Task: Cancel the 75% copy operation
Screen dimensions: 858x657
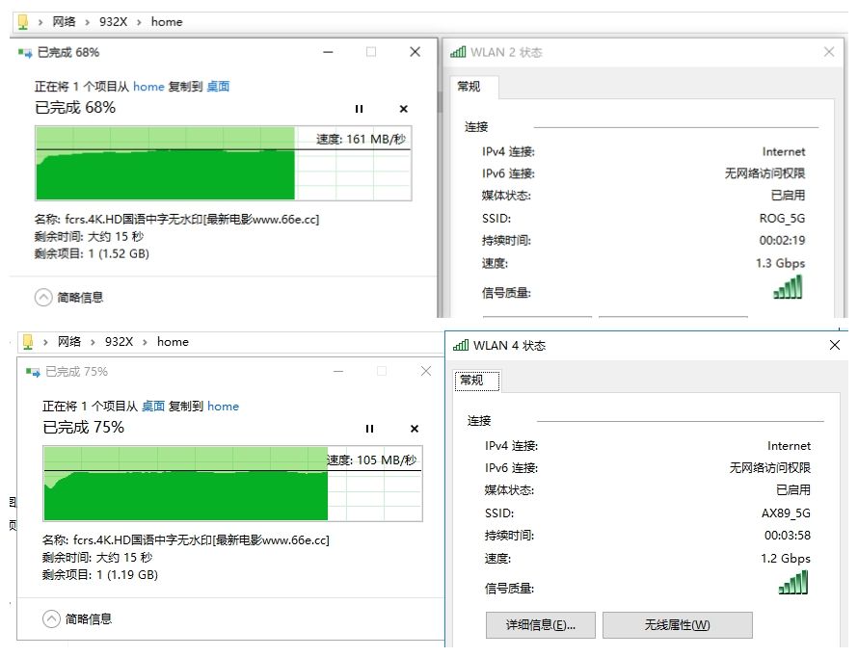Action: [415, 429]
